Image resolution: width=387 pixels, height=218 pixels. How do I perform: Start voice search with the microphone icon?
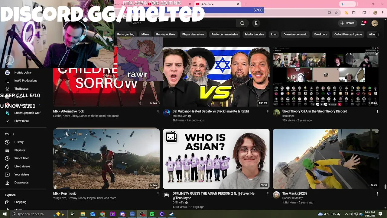point(256,23)
